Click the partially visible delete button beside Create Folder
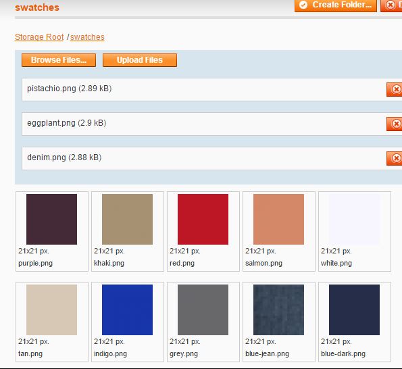 (391, 5)
